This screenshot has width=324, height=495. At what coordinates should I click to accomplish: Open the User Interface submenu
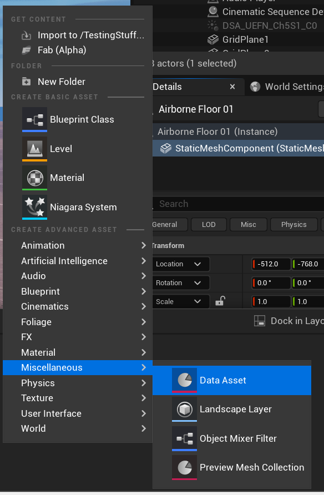coord(78,413)
